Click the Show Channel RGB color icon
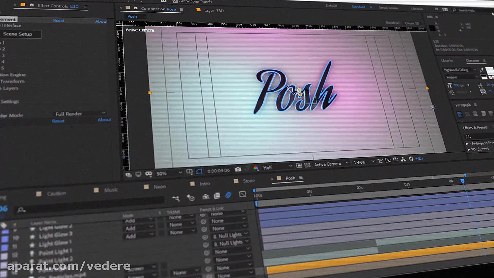 pos(256,168)
